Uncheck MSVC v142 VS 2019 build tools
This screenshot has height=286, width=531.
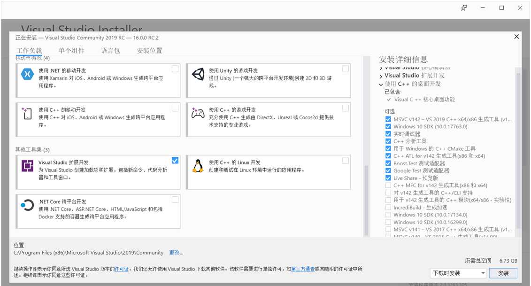(388, 119)
